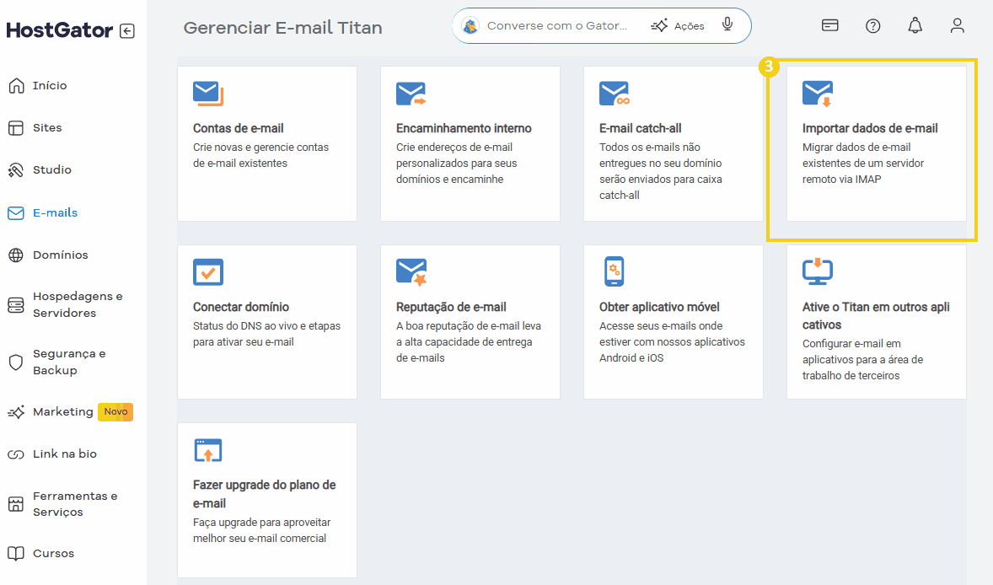993x585 pixels.
Task: Click 'Status do DNS ao vivo' description
Action: coord(266,334)
